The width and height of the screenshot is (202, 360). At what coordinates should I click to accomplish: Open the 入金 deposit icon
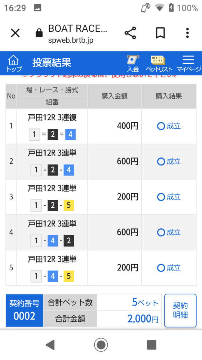coord(133,63)
